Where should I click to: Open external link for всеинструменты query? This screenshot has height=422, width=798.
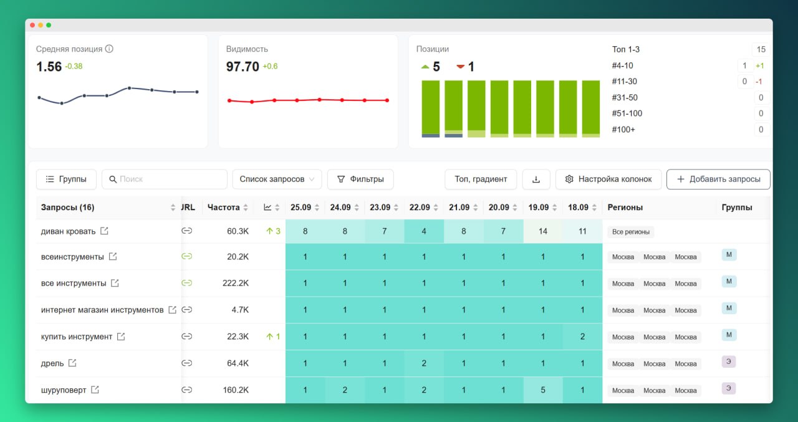pyautogui.click(x=113, y=256)
